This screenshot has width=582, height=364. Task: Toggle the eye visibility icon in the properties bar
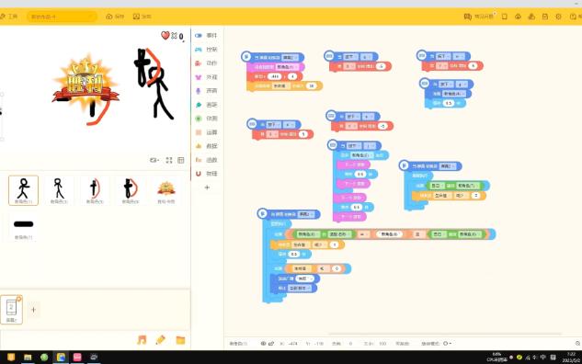[x=263, y=344]
